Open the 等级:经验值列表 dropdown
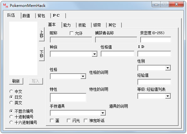Screen dimensions: 187x134 tap(168, 96)
